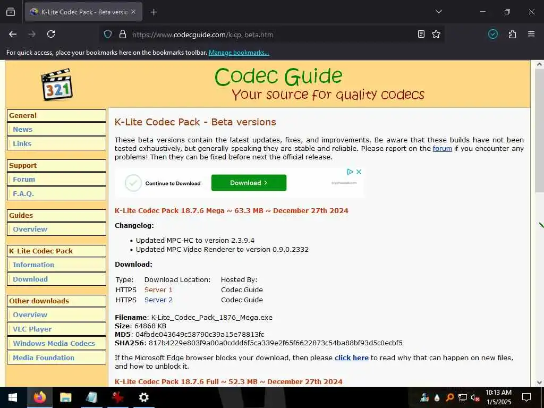Viewport: 544px width, 408px height.
Task: Click scroll up arrow of scrollbar
Action: click(539, 64)
